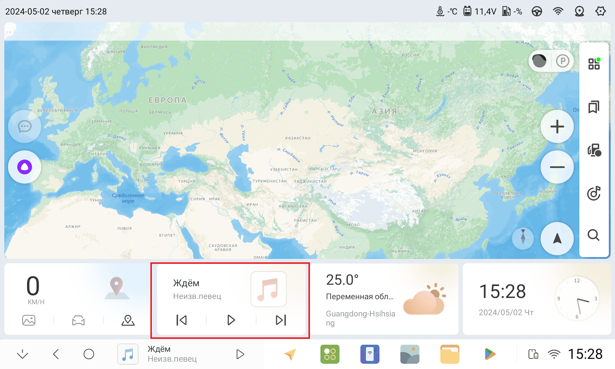
Task: Play the track in music widget
Action: tap(231, 320)
